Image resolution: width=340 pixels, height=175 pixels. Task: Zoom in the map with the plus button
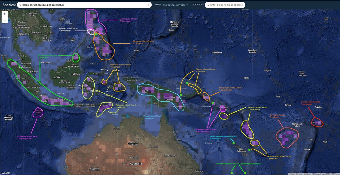(5, 14)
